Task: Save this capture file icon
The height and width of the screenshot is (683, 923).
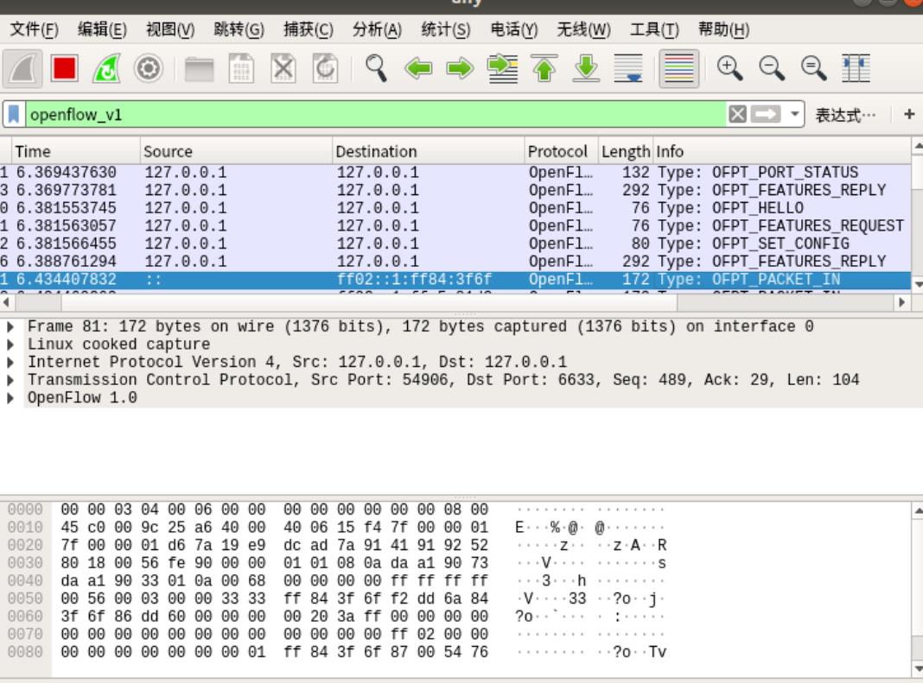Action: (241, 69)
